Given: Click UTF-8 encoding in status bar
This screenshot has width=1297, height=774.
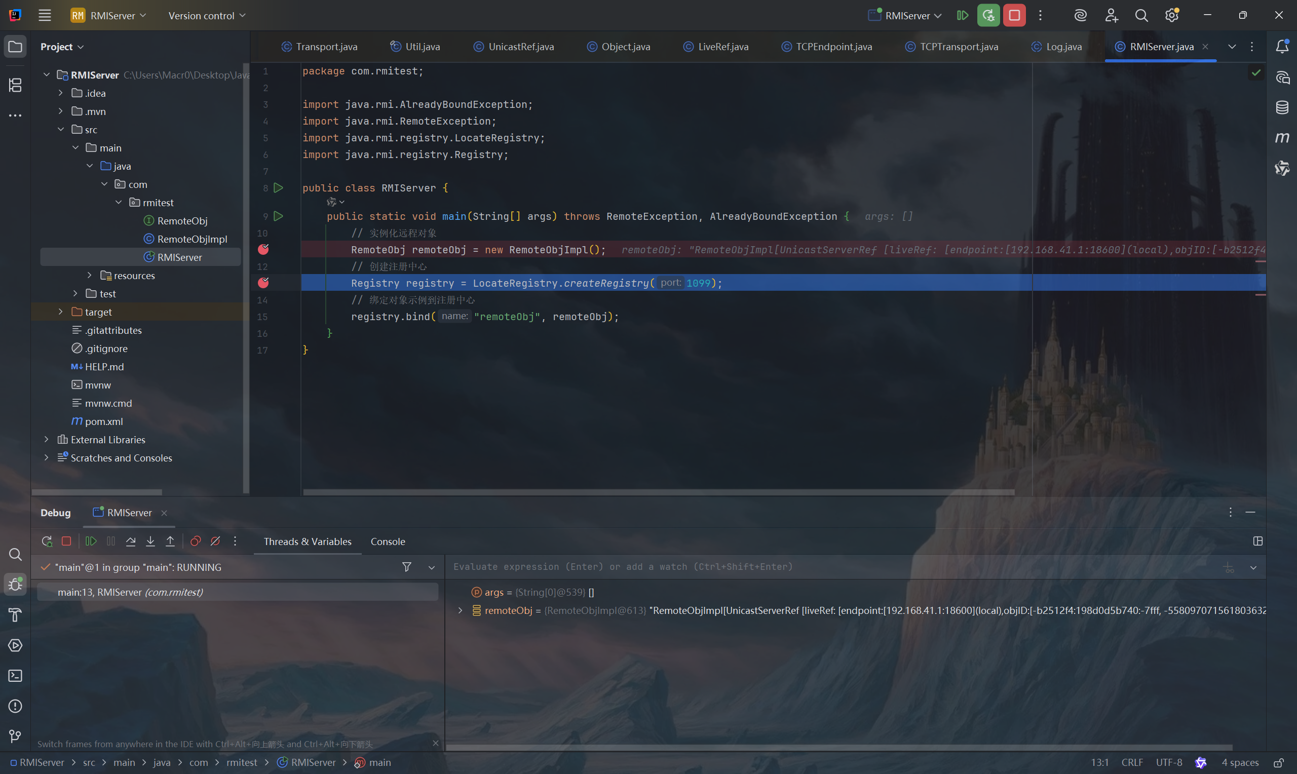Looking at the screenshot, I should point(1169,762).
